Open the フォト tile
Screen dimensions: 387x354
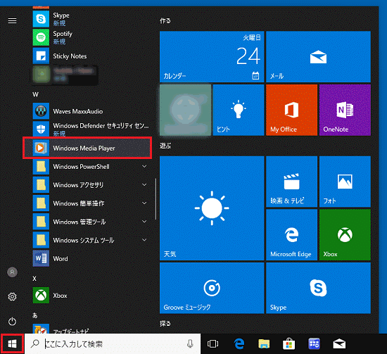point(345,182)
